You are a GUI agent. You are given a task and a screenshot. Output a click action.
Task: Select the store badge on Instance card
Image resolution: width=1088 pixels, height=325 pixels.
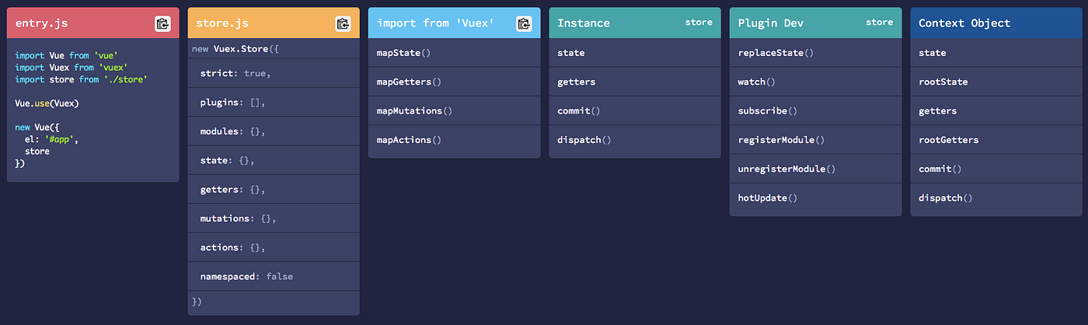699,23
